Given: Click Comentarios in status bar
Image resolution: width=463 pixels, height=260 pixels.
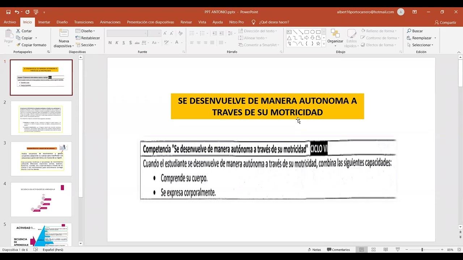Looking at the screenshot, I should point(338,250).
